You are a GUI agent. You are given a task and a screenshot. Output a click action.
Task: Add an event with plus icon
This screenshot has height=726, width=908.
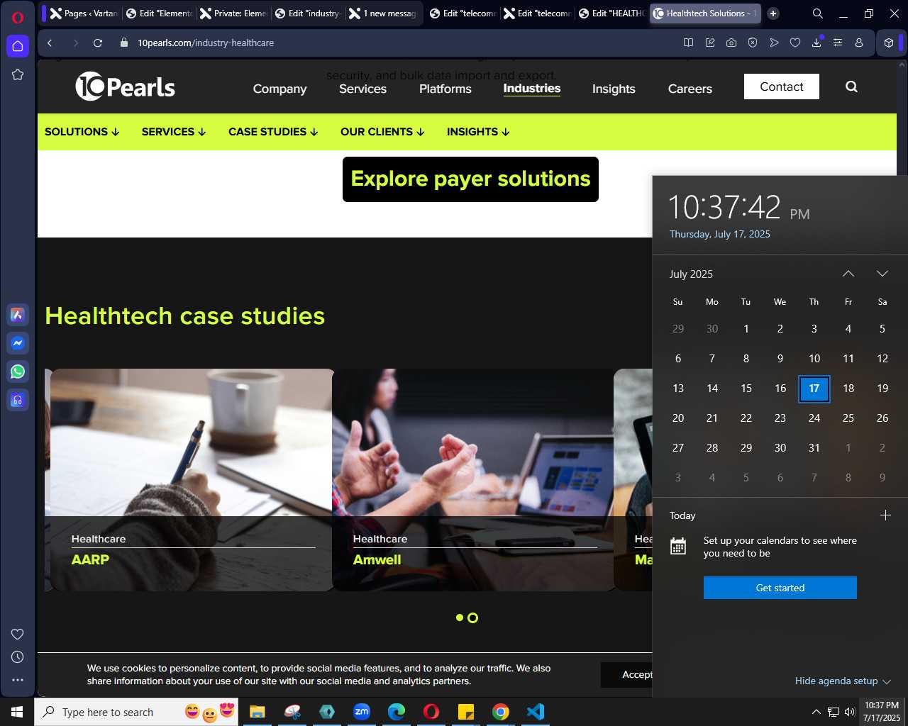[x=885, y=515]
